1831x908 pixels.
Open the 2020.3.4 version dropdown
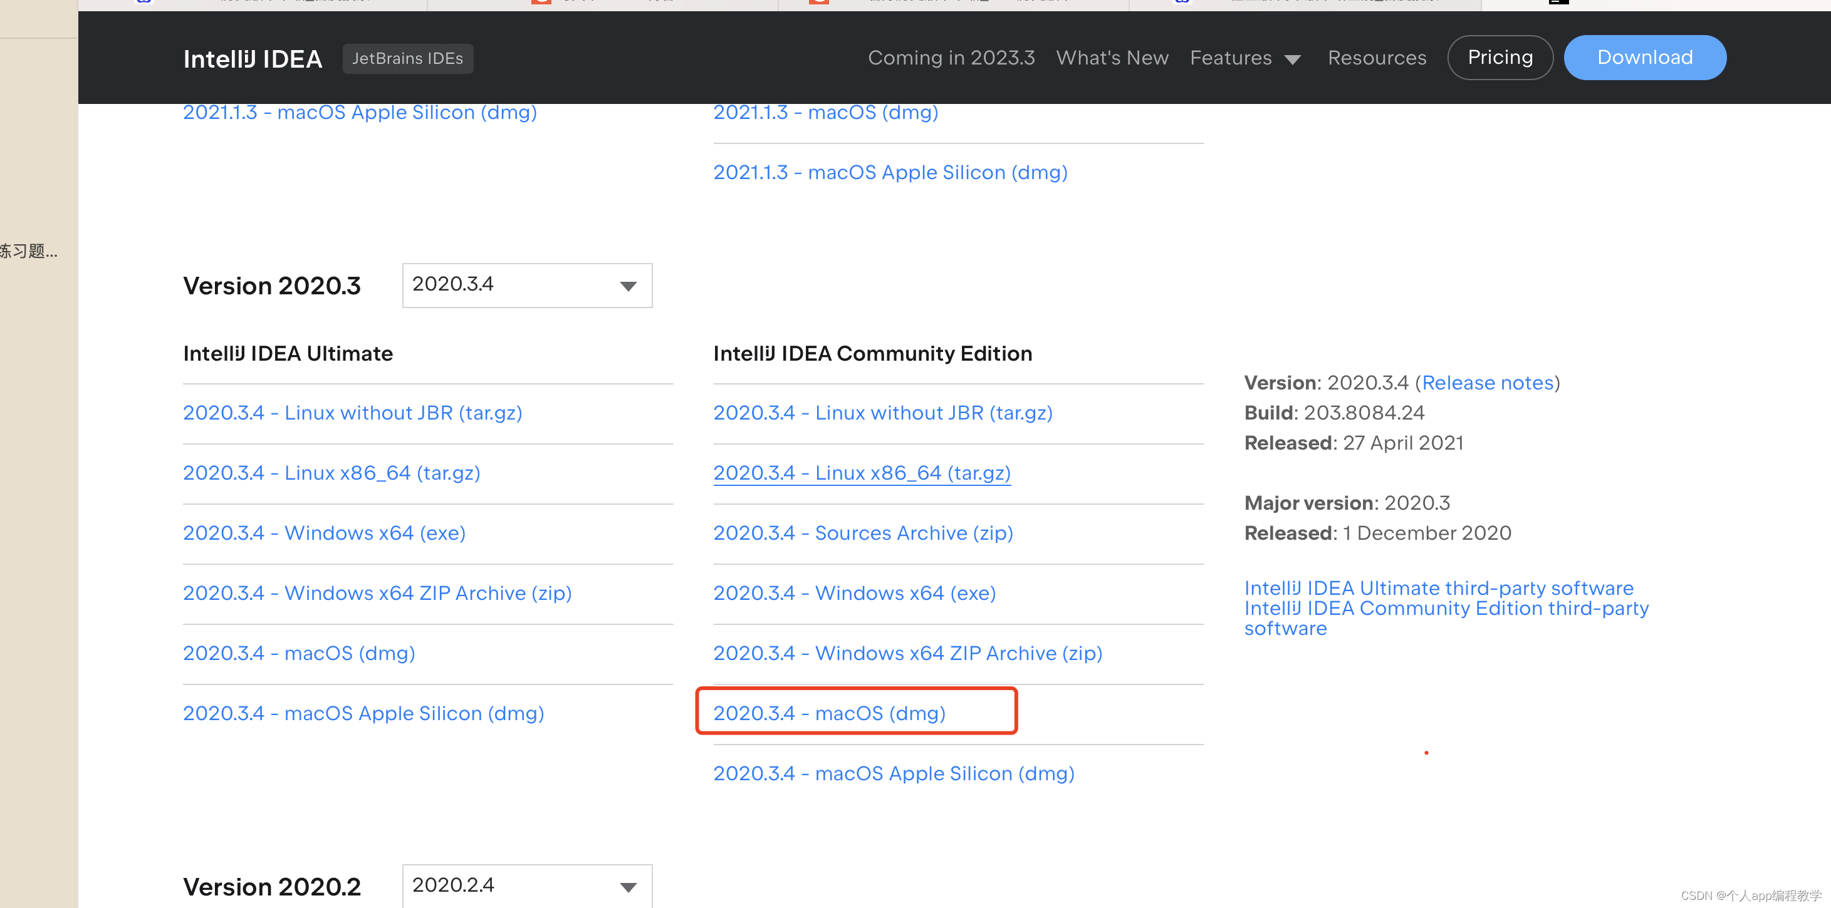(x=527, y=286)
